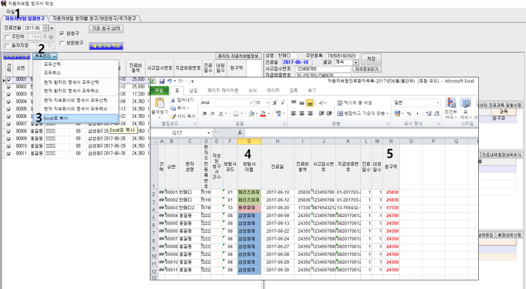The height and width of the screenshot is (289, 526).
Task: Uncheck the row 00004 selection checkbox
Action: pos(8,102)
